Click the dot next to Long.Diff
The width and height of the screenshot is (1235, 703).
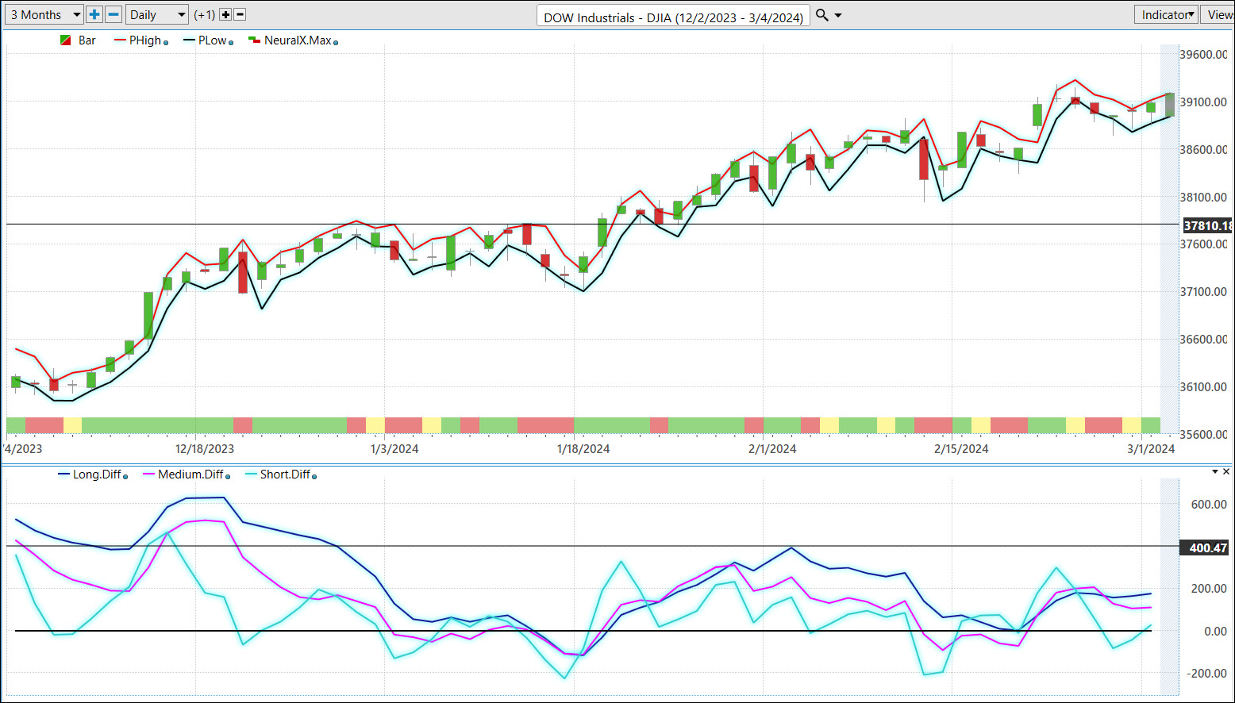coord(125,477)
